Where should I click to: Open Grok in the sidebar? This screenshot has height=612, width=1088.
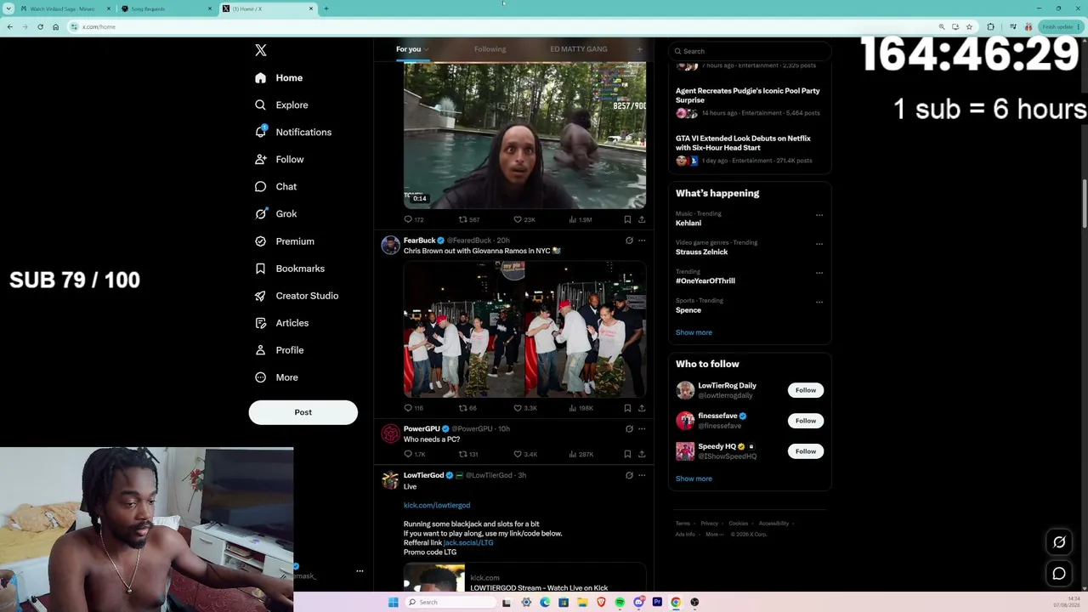coord(275,214)
